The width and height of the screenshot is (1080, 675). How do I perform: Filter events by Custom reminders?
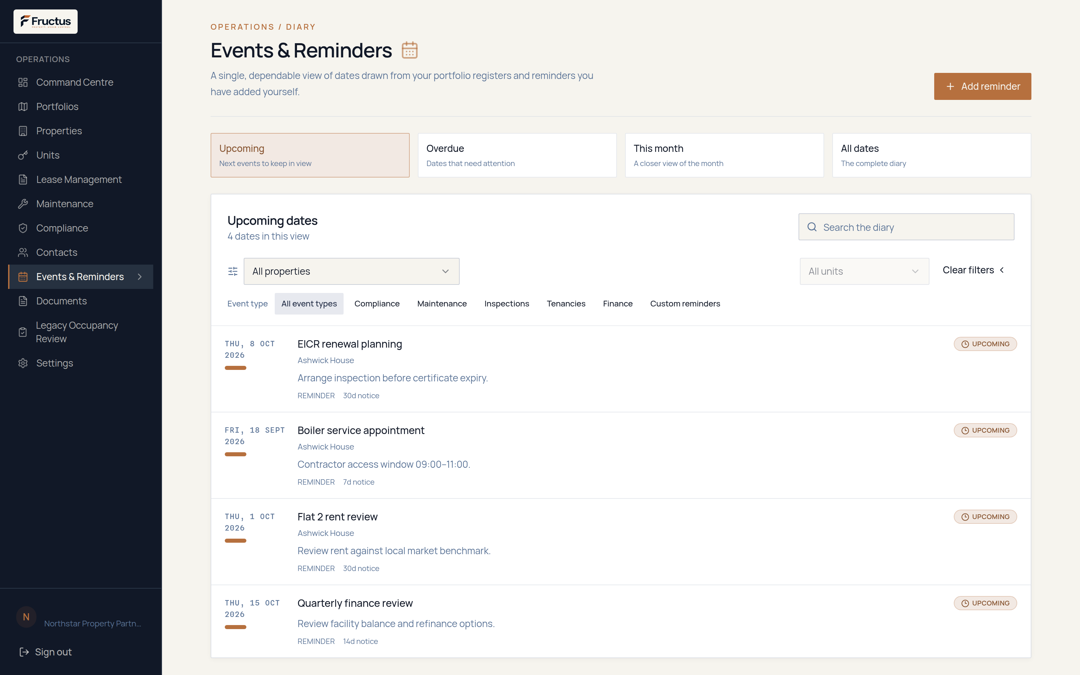coord(685,303)
